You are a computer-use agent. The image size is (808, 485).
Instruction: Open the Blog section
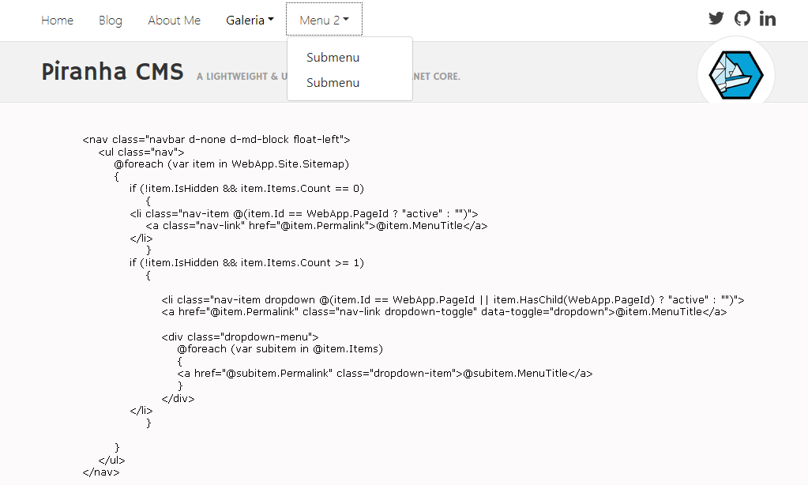(110, 20)
